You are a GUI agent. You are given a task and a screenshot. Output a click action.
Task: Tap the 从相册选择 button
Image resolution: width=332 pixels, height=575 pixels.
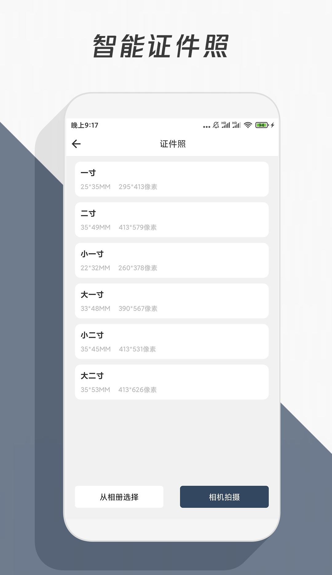119,497
